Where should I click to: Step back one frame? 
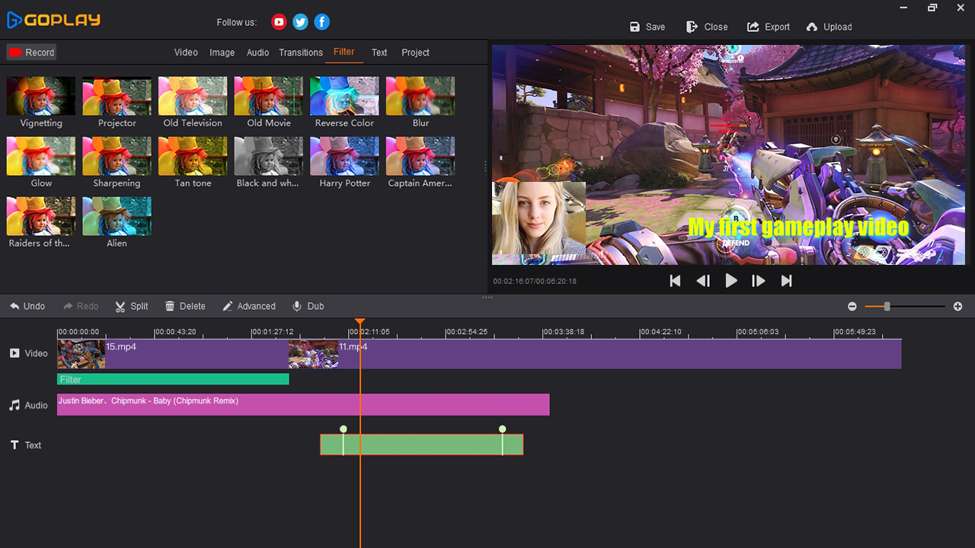click(703, 281)
